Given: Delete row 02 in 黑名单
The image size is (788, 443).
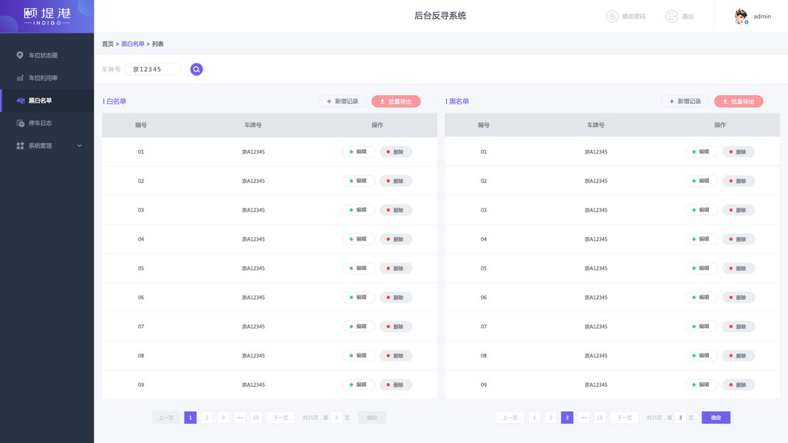Looking at the screenshot, I should pos(739,181).
